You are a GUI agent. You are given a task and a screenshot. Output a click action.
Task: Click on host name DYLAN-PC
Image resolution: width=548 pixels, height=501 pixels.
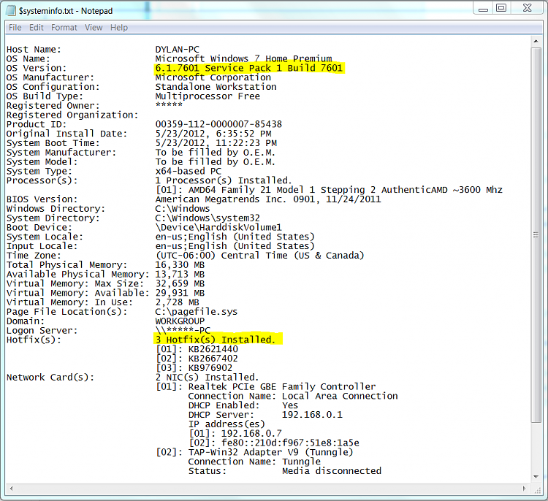point(178,49)
